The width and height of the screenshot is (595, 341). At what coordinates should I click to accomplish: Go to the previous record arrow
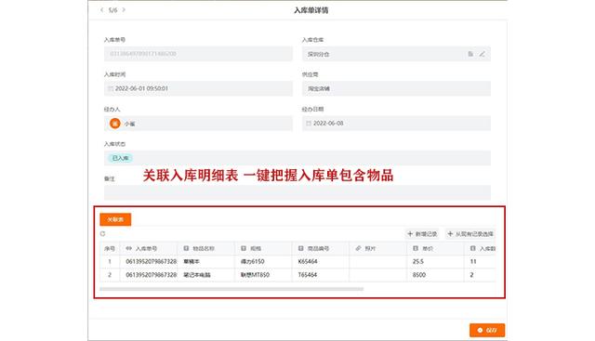pyautogui.click(x=101, y=10)
